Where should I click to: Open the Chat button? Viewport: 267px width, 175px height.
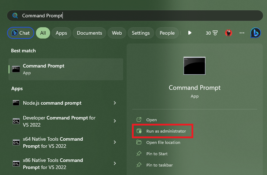pyautogui.click(x=21, y=33)
